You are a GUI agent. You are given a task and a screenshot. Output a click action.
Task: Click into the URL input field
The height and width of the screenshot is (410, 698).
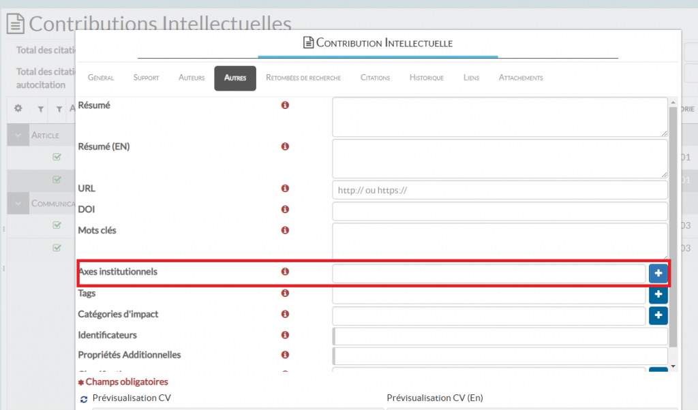pos(500,190)
